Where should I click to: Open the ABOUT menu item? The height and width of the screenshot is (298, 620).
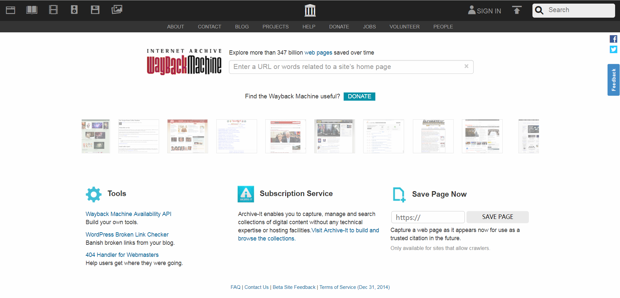[175, 27]
